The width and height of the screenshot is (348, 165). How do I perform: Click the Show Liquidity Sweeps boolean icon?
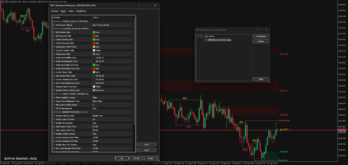coord(54,98)
